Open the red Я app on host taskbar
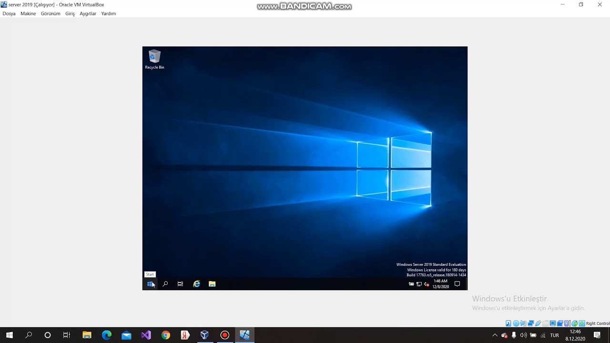Image resolution: width=610 pixels, height=343 pixels. pos(185,335)
